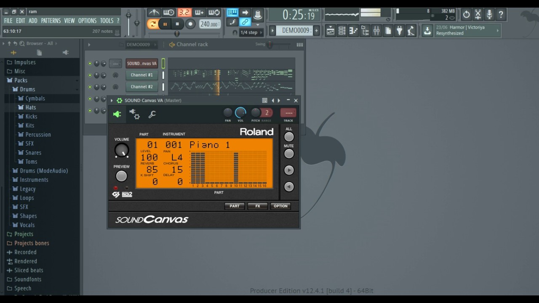Toggle the ALL button on Sound Canvas
Image resolution: width=539 pixels, height=303 pixels.
289,137
